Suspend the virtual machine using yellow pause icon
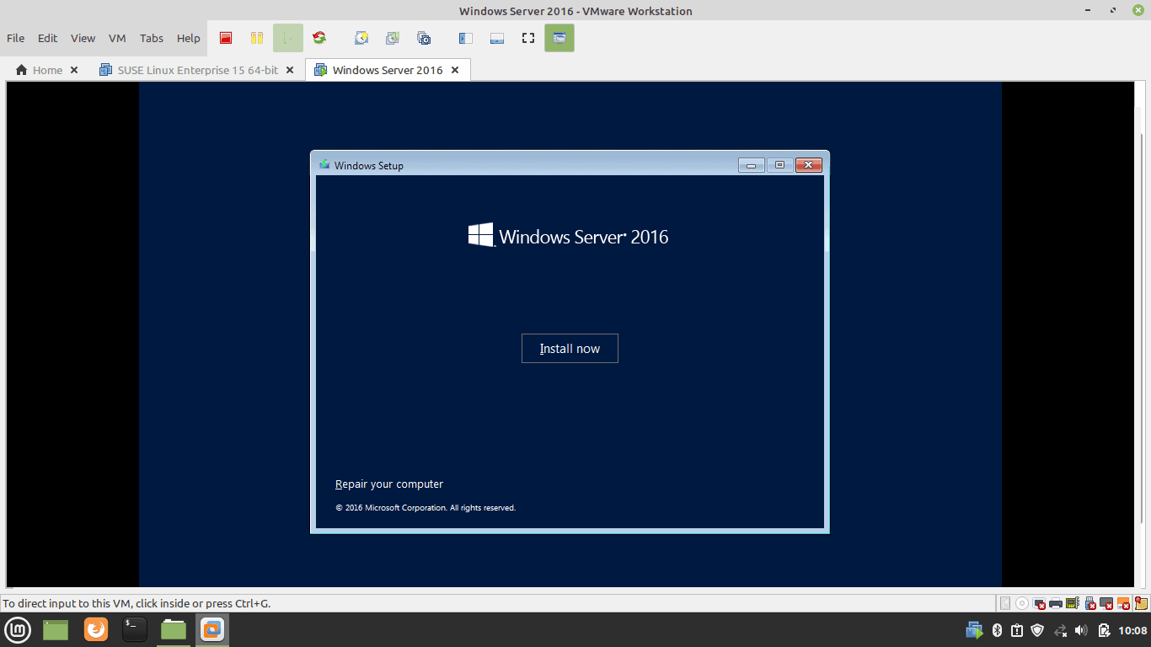The height and width of the screenshot is (647, 1151). 257,38
